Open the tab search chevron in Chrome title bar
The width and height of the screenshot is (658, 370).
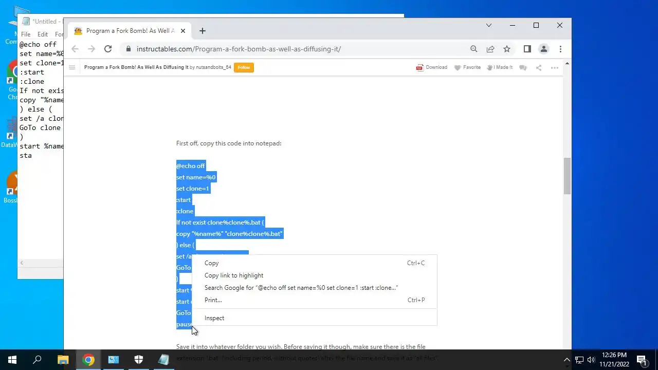point(489,25)
